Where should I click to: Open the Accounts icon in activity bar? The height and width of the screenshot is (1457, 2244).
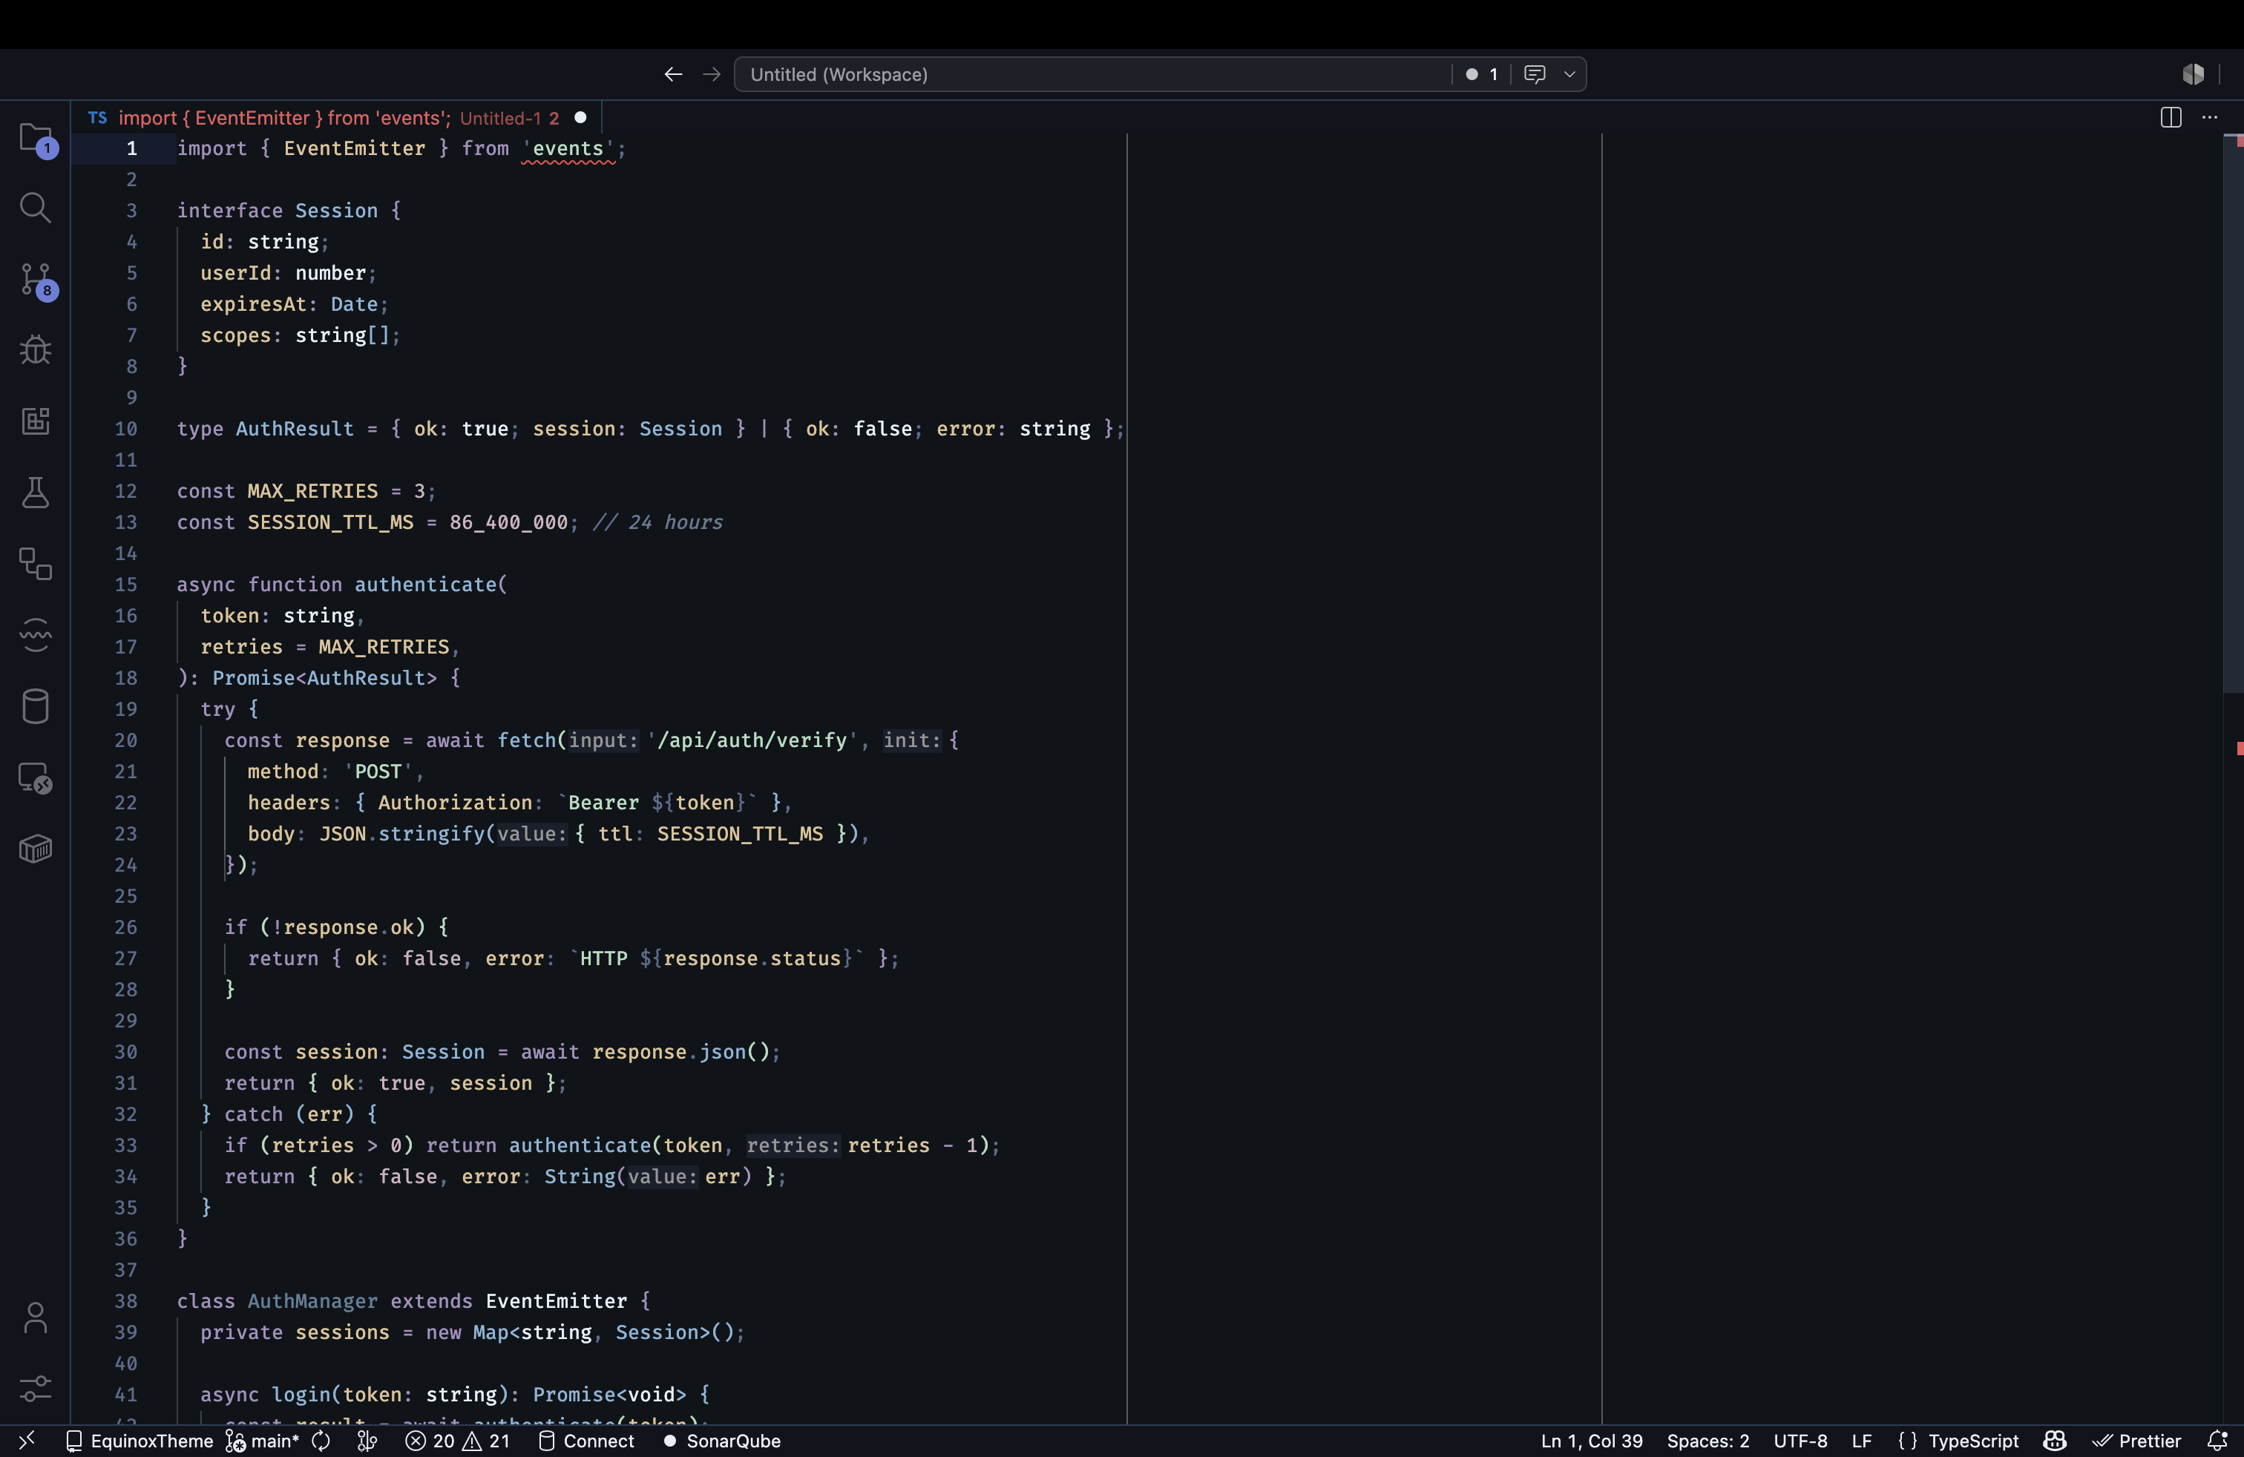pyautogui.click(x=36, y=1318)
